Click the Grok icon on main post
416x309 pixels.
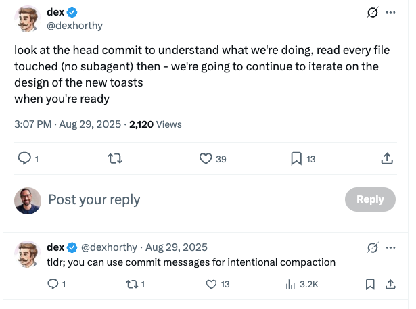coord(373,12)
